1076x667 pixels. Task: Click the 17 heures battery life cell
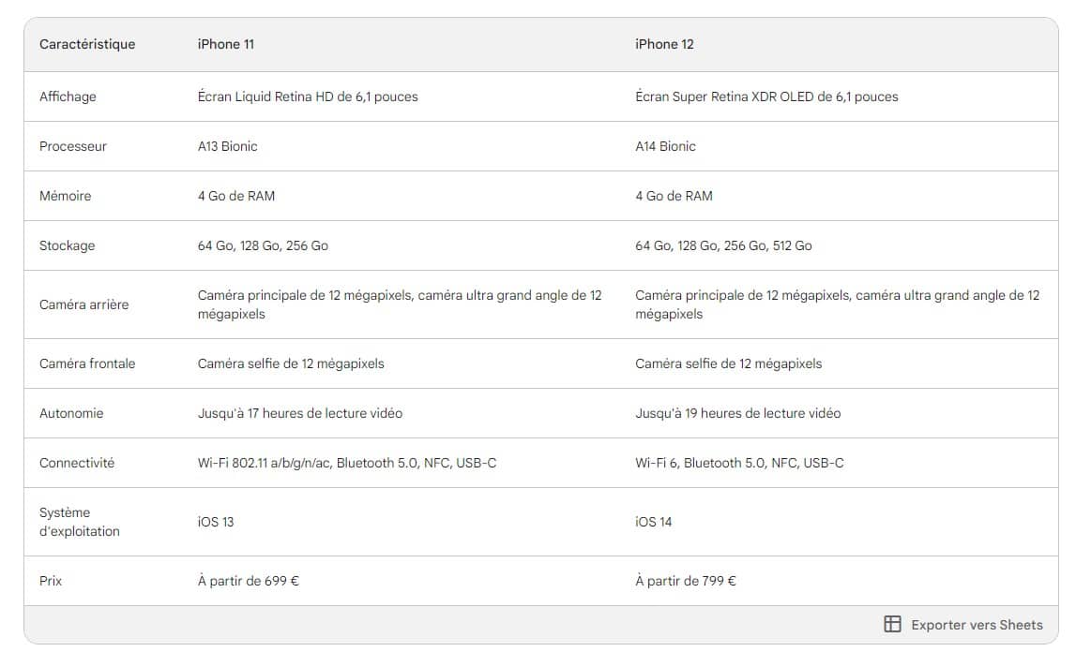coord(300,413)
